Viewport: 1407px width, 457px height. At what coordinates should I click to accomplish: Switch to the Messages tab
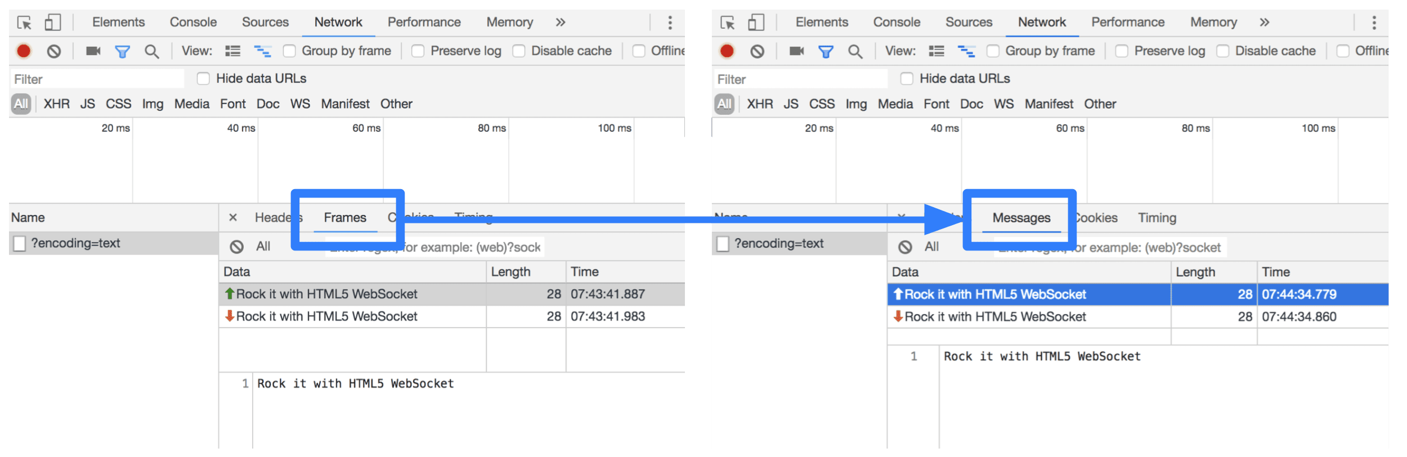(x=1021, y=218)
